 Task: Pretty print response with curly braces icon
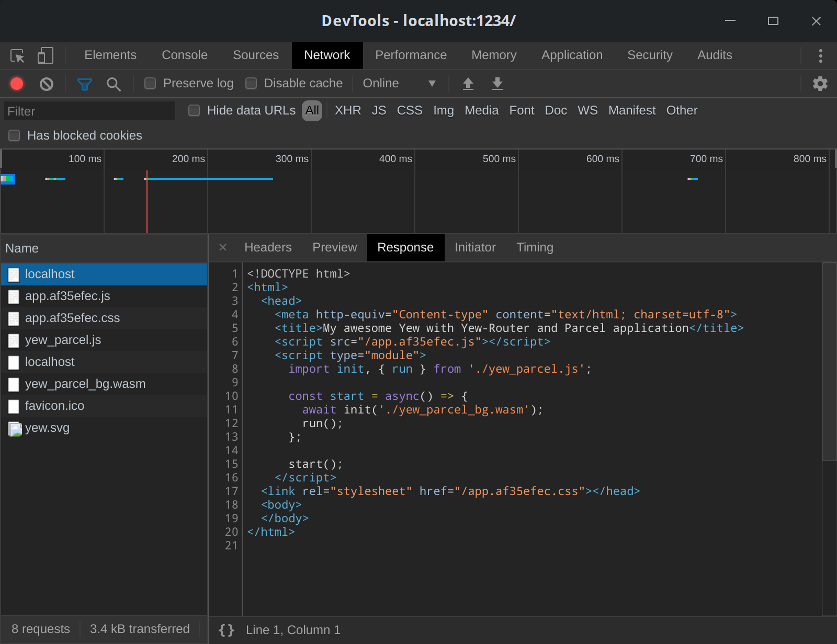coord(227,630)
